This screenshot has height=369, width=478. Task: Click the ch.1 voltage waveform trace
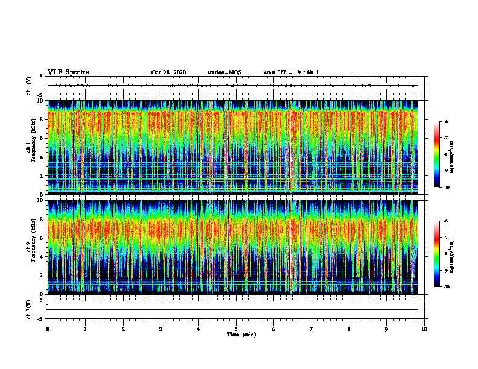click(233, 86)
